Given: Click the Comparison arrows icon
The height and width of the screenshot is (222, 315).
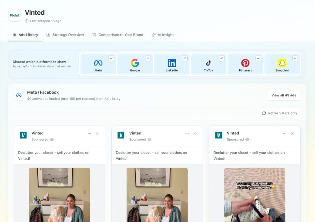Looking at the screenshot, I should pyautogui.click(x=94, y=35).
